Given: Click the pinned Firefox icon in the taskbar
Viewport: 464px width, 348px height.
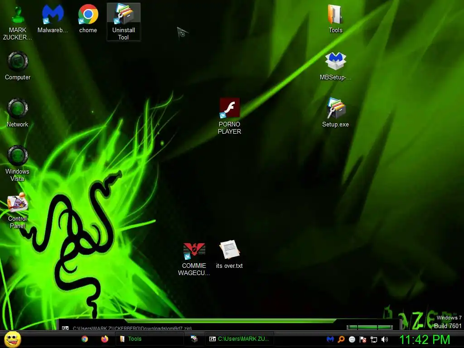Looking at the screenshot, I should click(105, 339).
